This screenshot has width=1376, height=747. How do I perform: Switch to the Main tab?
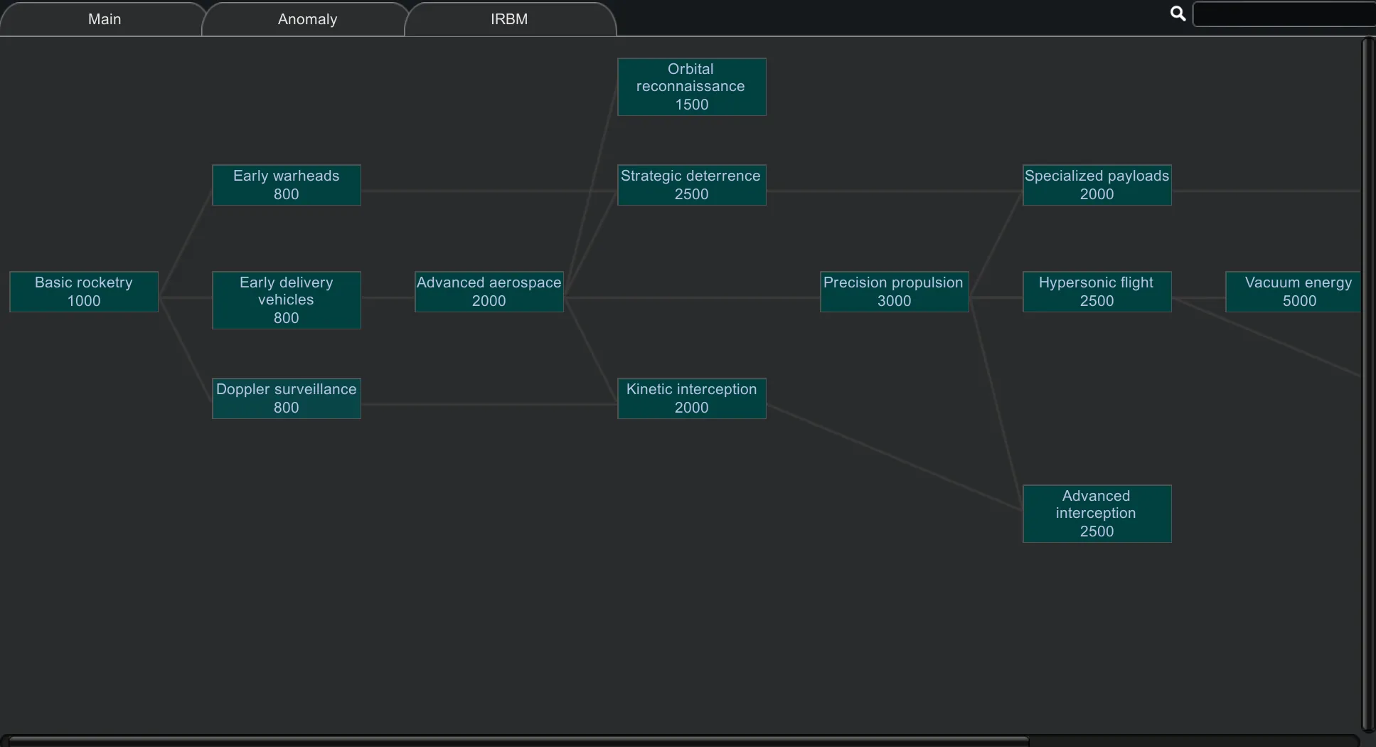click(104, 19)
